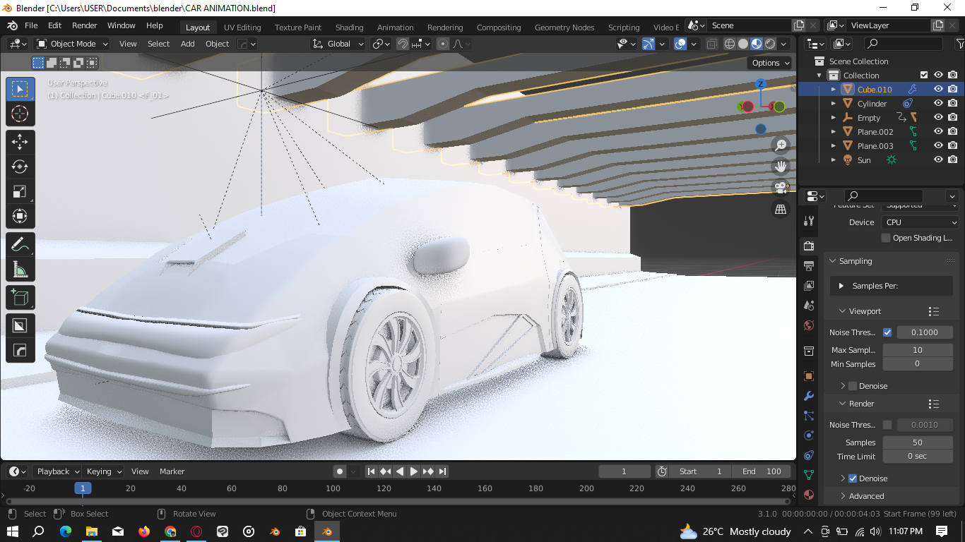Viewport: 965px width, 542px height.
Task: Open the Add menu in viewport header
Action: point(187,44)
